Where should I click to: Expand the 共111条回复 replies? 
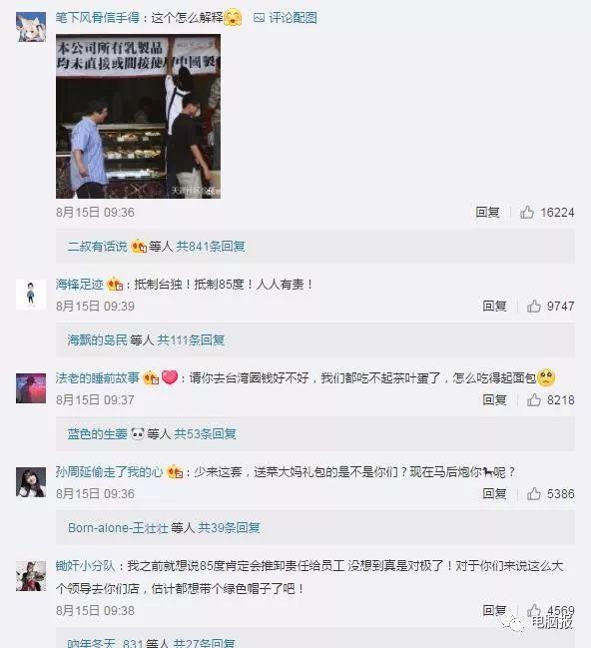[191, 340]
